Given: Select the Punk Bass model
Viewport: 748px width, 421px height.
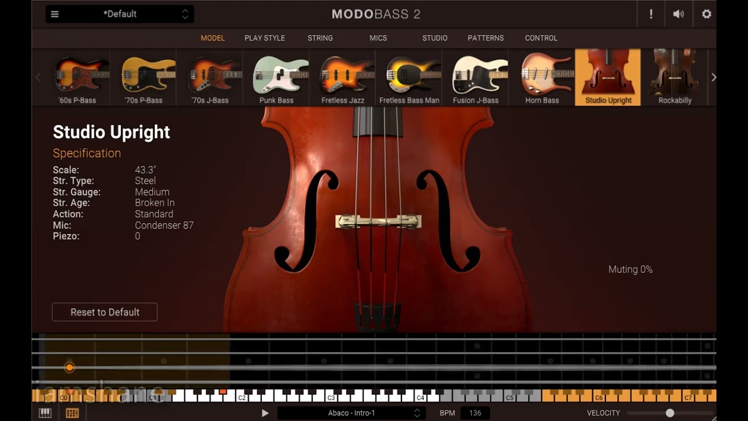Looking at the screenshot, I should coord(276,77).
